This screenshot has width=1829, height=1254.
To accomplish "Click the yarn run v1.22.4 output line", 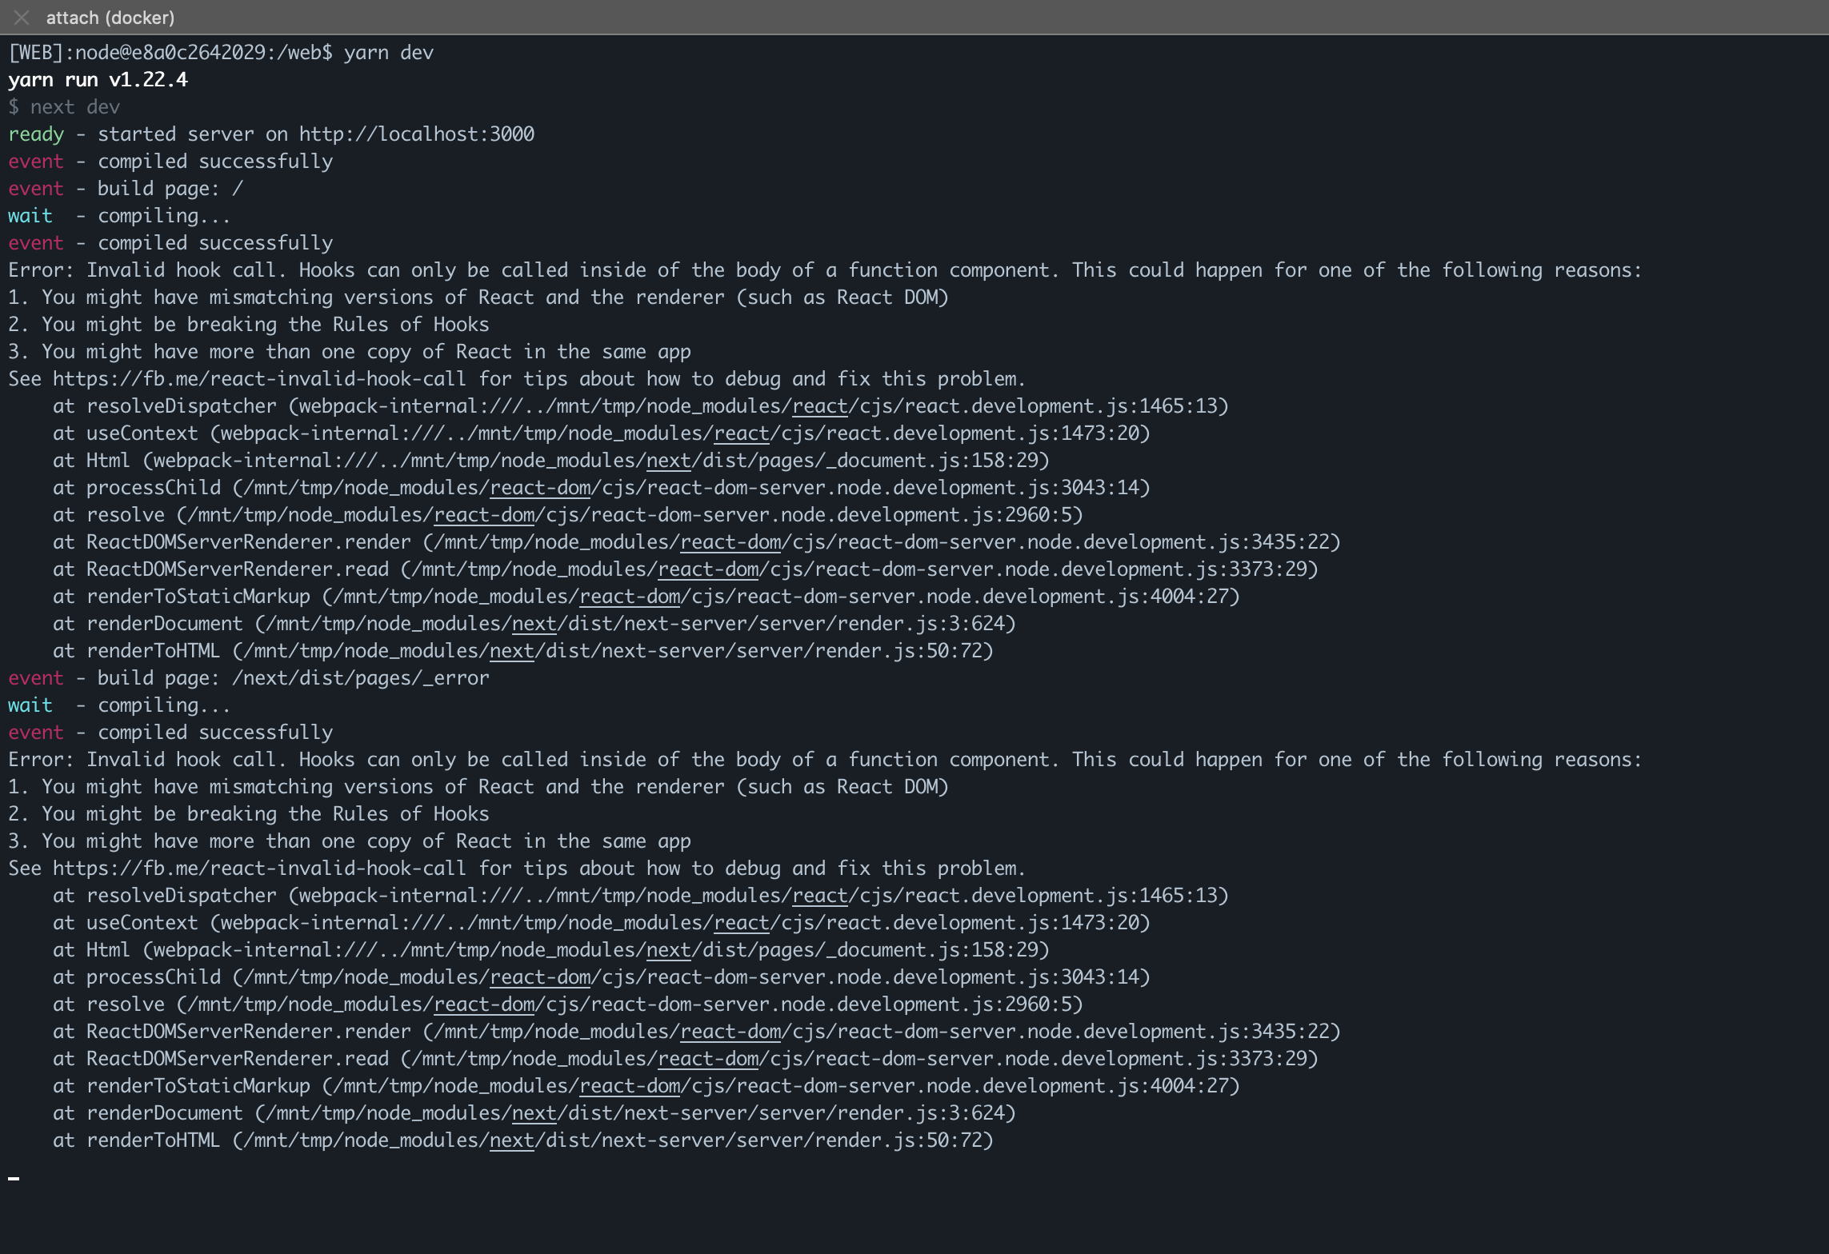I will tap(98, 79).
